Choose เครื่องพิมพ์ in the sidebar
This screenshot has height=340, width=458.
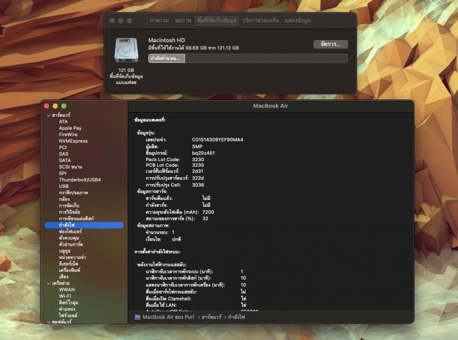point(69,270)
